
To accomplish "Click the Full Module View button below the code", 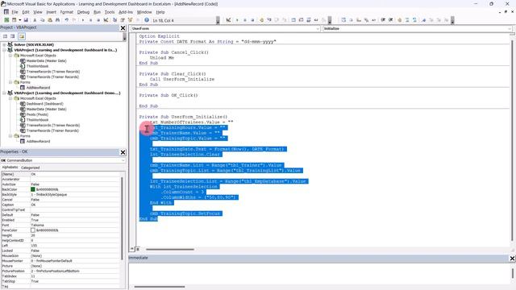I will [x=138, y=249].
